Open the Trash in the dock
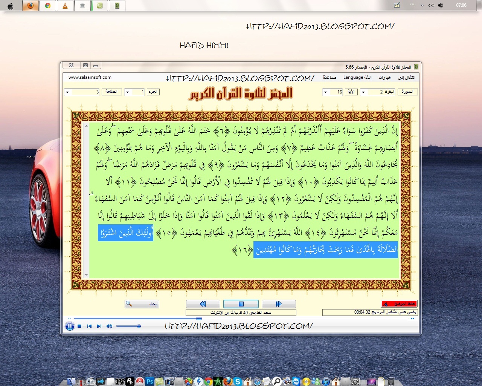The height and width of the screenshot is (386, 482). click(391, 381)
